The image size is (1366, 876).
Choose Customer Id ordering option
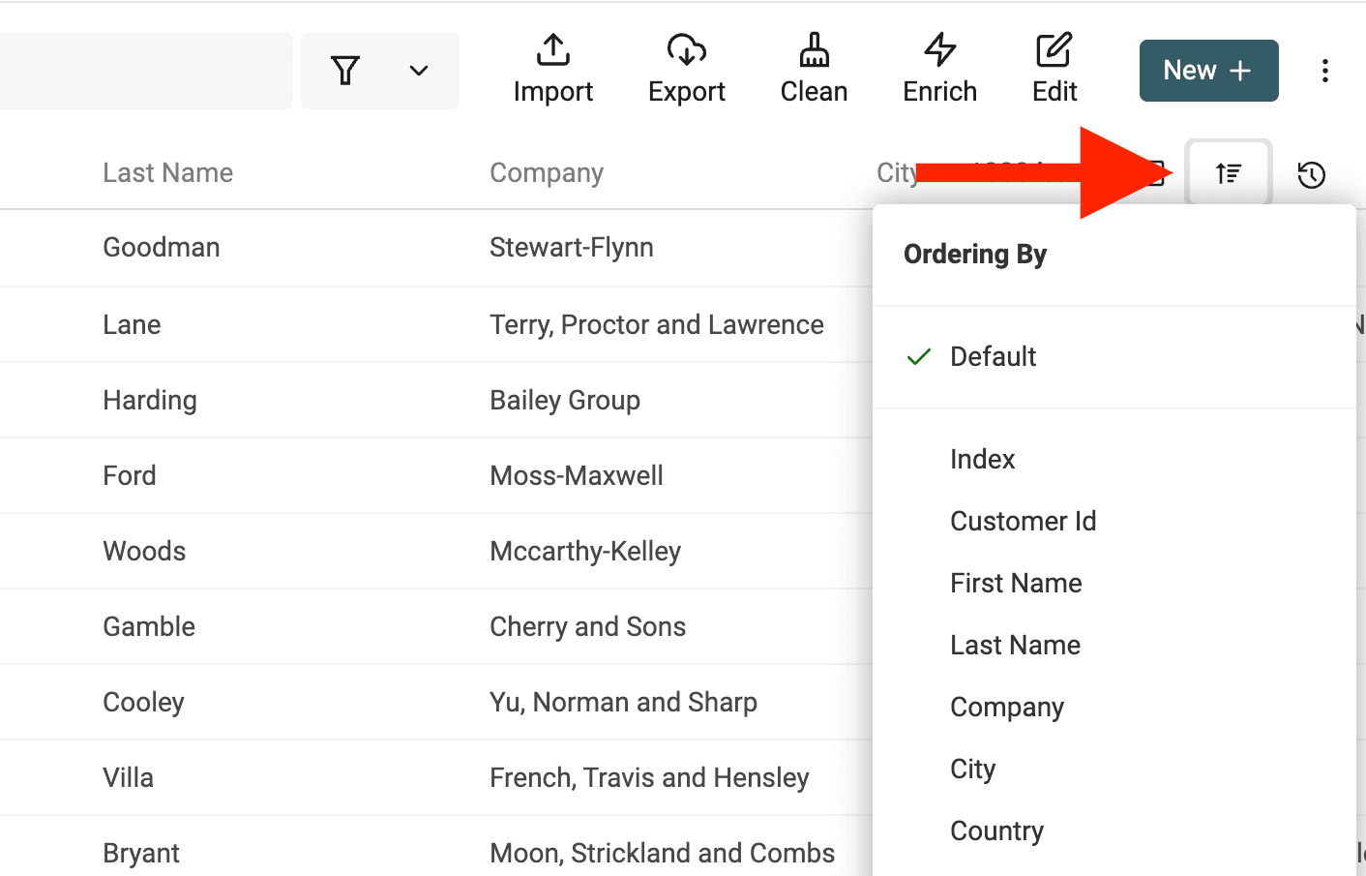coord(1023,522)
